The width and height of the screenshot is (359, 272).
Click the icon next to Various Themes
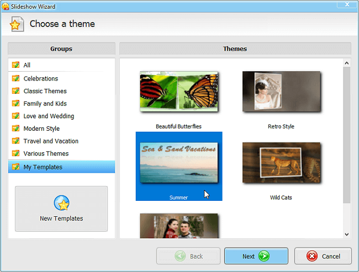15,153
